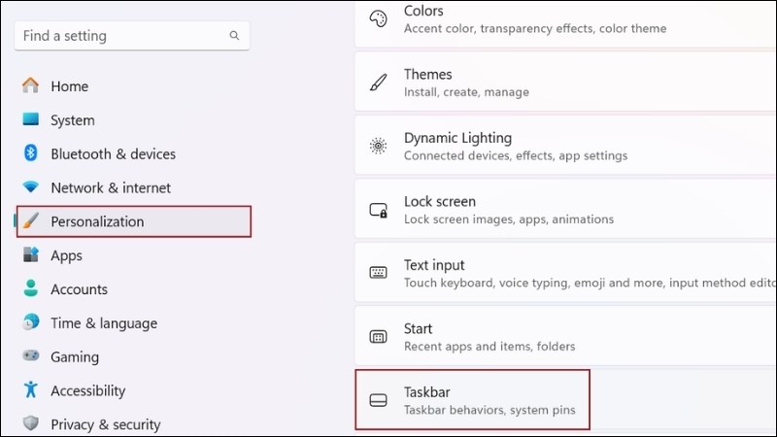Select the Personalization menu item label
The height and width of the screenshot is (437, 777).
(97, 221)
